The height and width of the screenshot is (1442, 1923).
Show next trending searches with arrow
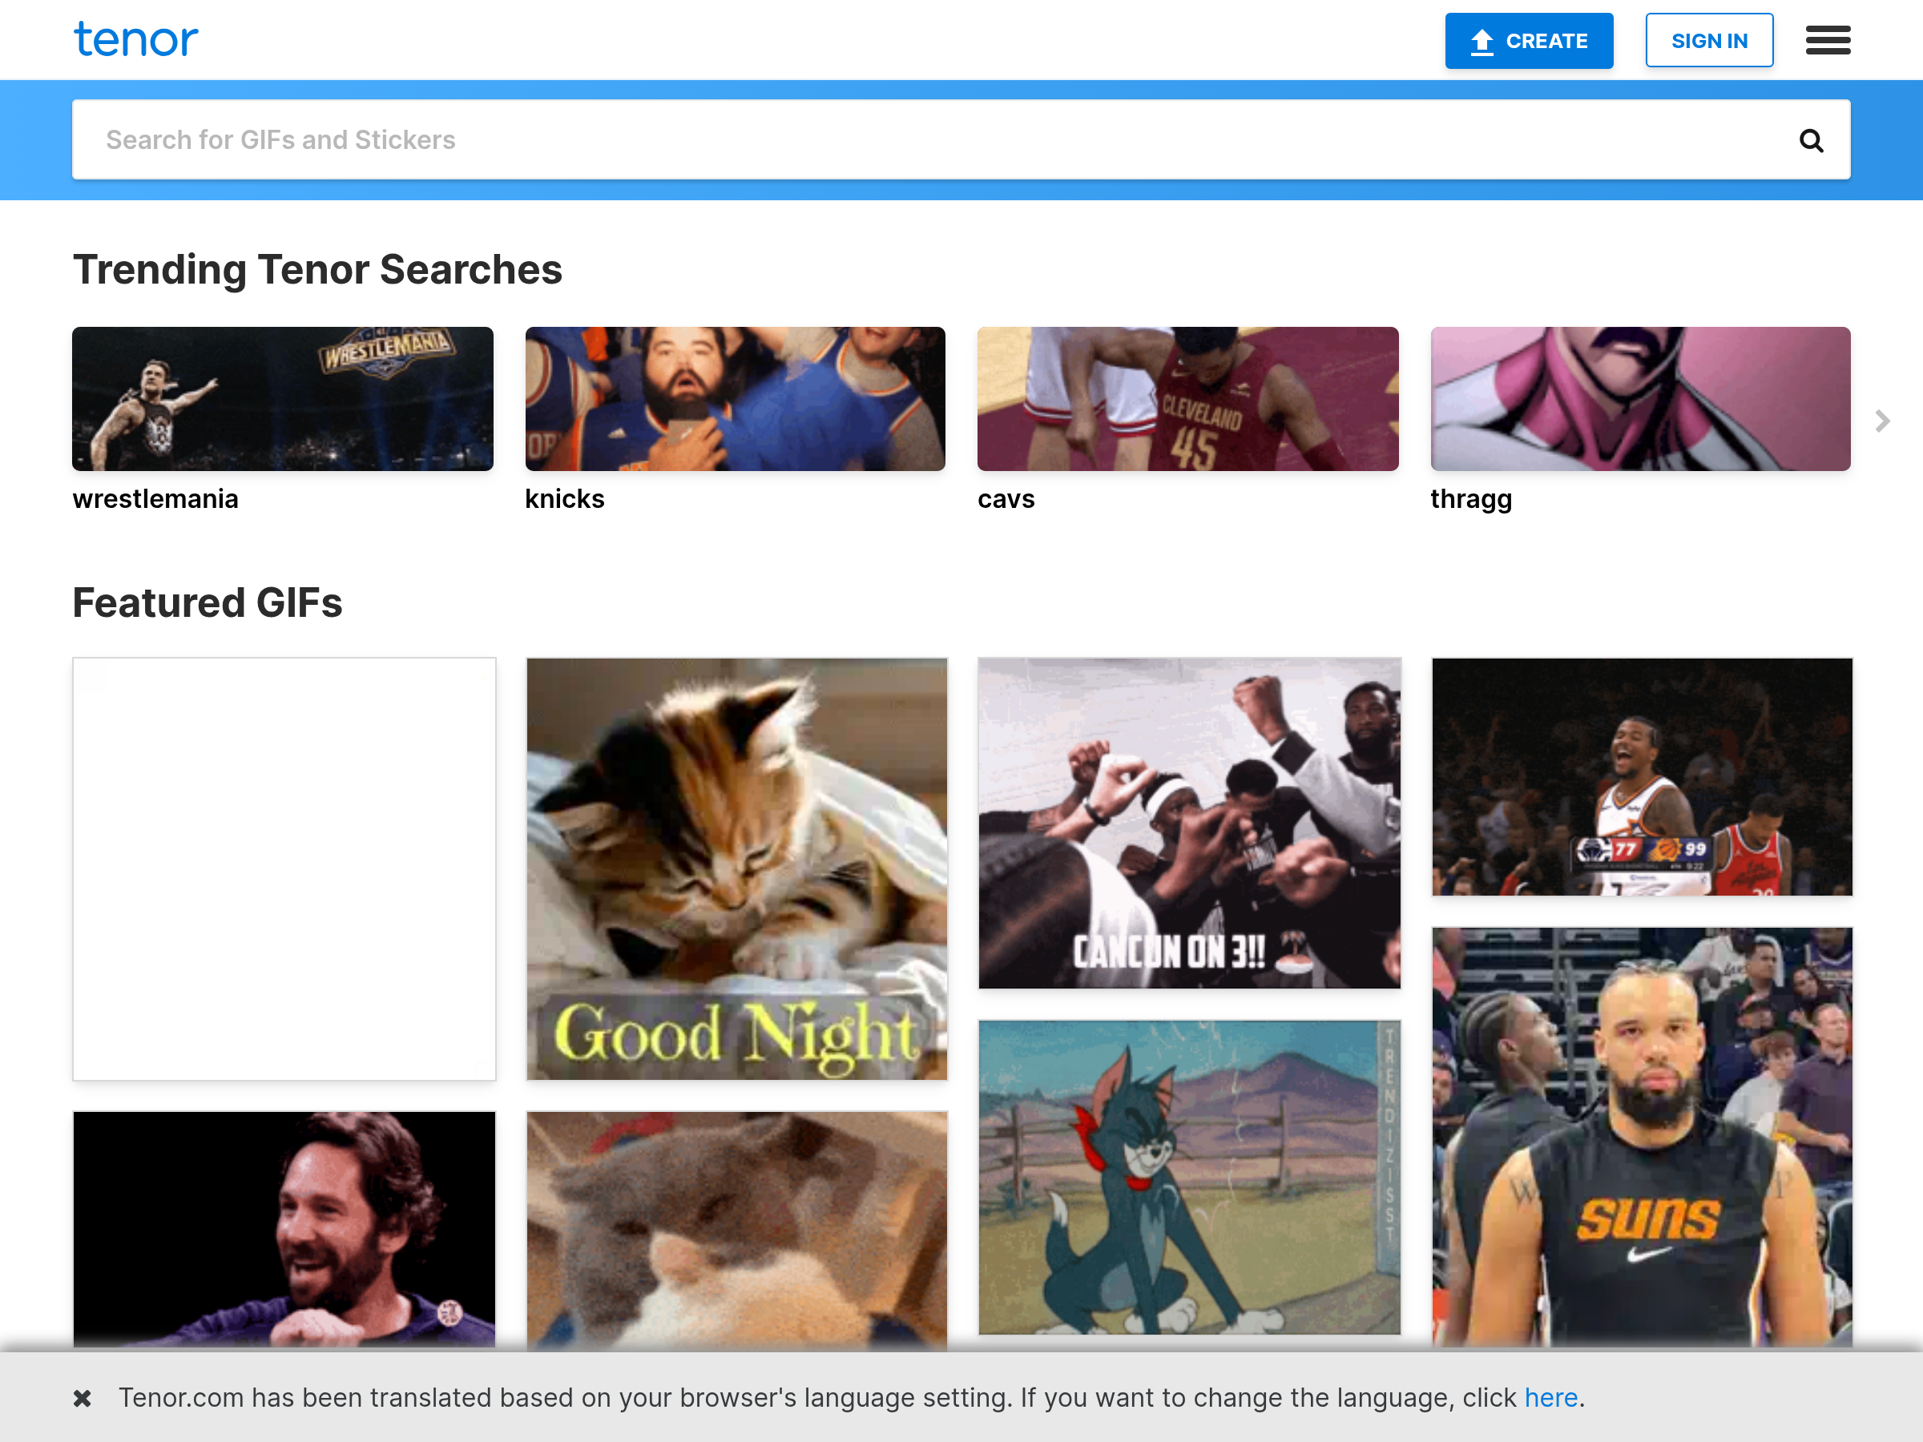[1882, 421]
